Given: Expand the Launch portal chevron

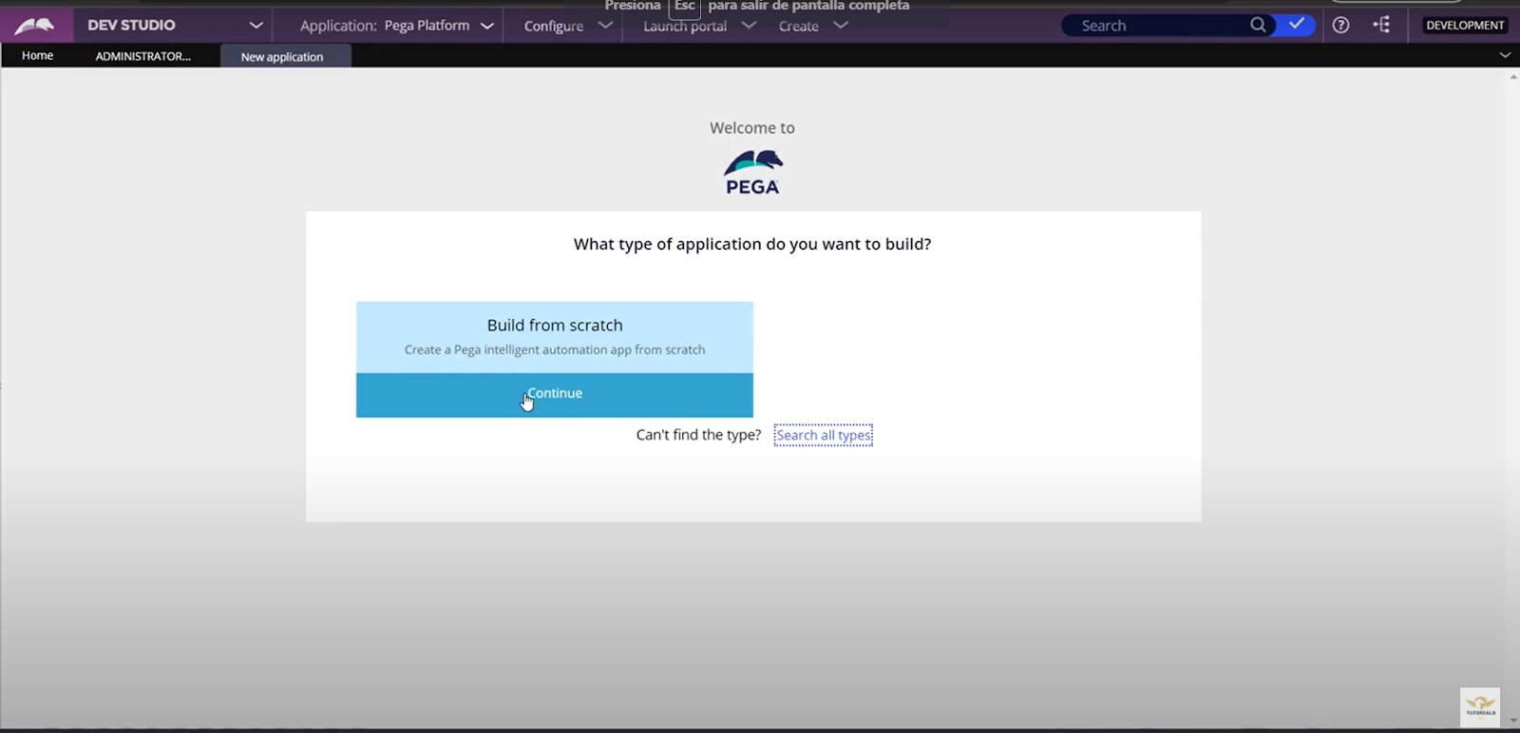Looking at the screenshot, I should [x=749, y=26].
